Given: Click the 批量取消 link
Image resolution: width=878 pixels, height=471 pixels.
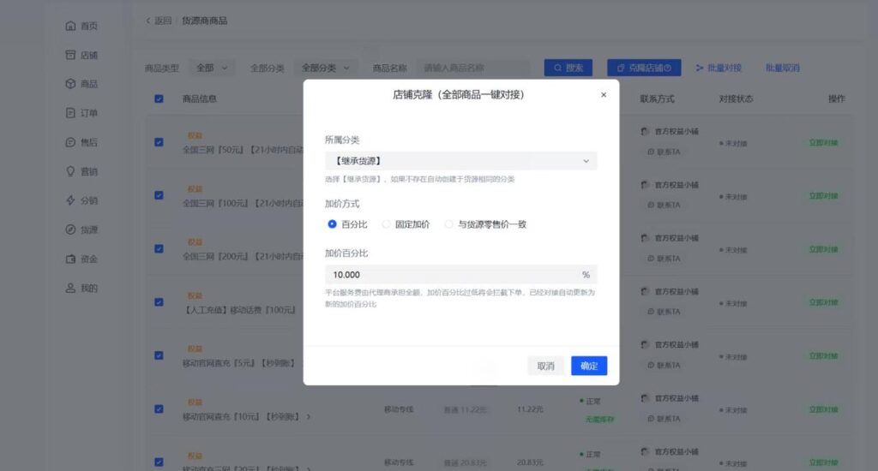Looking at the screenshot, I should click(x=782, y=68).
